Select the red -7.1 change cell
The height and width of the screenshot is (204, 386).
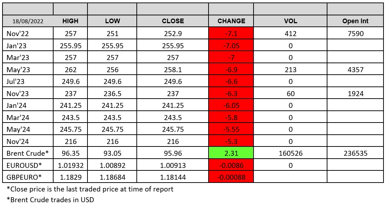[x=231, y=34]
